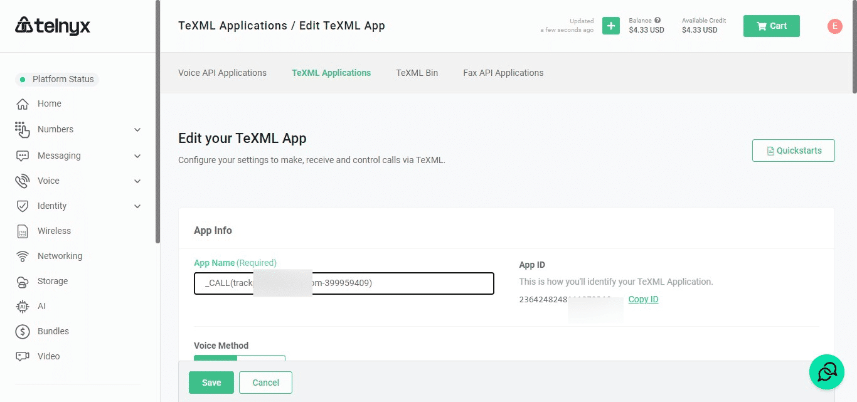Expand the Messaging submenu arrow
857x402 pixels.
tap(137, 156)
